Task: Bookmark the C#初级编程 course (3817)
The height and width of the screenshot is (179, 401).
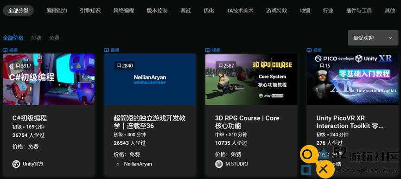Action: [x=23, y=66]
